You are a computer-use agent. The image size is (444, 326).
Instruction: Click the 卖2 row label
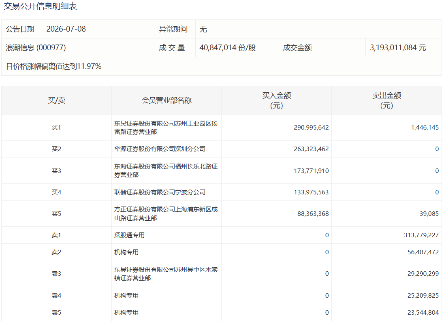(x=56, y=252)
